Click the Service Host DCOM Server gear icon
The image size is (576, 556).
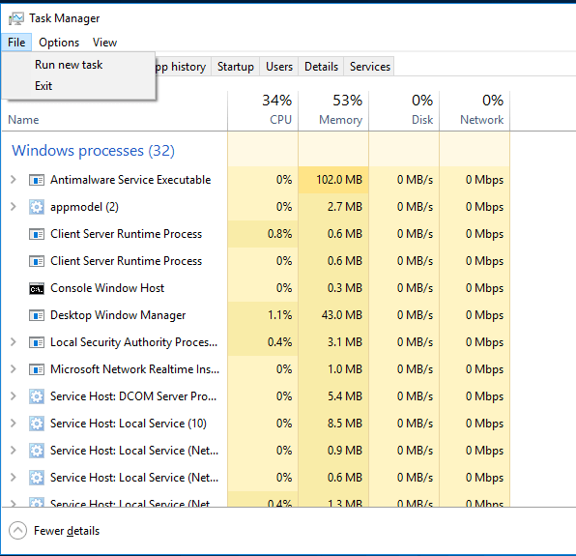pos(37,396)
